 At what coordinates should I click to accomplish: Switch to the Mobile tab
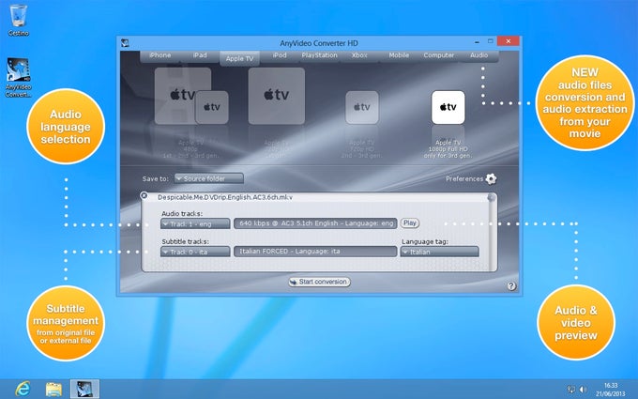(x=399, y=55)
